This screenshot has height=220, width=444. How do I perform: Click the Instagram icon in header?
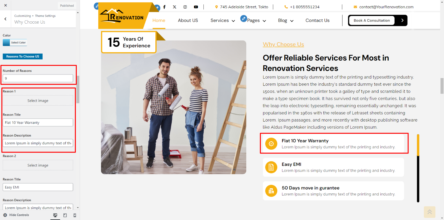coord(185,7)
